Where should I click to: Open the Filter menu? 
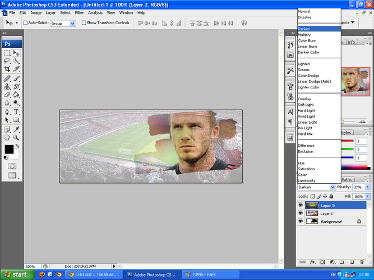click(79, 12)
